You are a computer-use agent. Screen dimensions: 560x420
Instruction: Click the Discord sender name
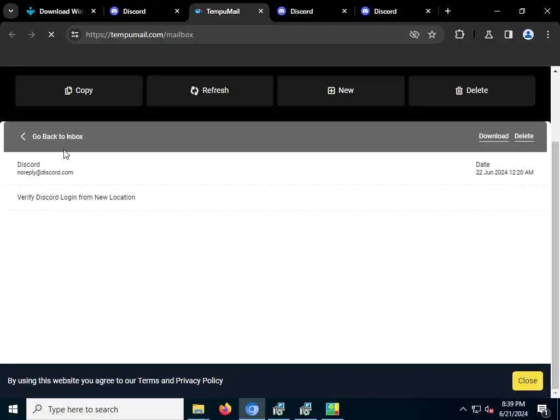28,165
